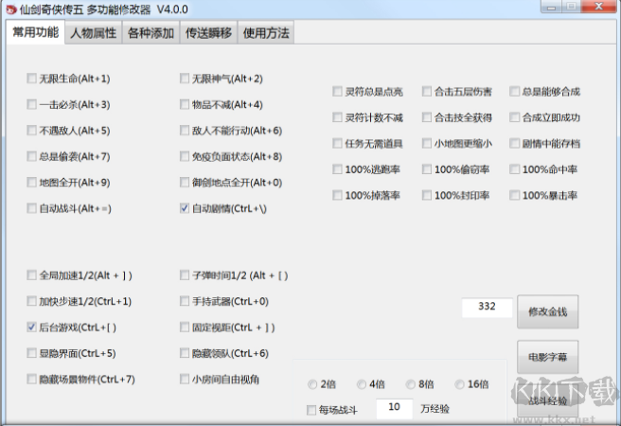Check 总是能够合成 option

click(x=514, y=92)
